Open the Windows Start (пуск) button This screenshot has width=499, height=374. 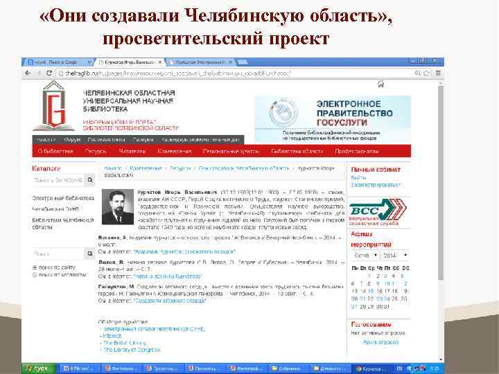(38, 368)
